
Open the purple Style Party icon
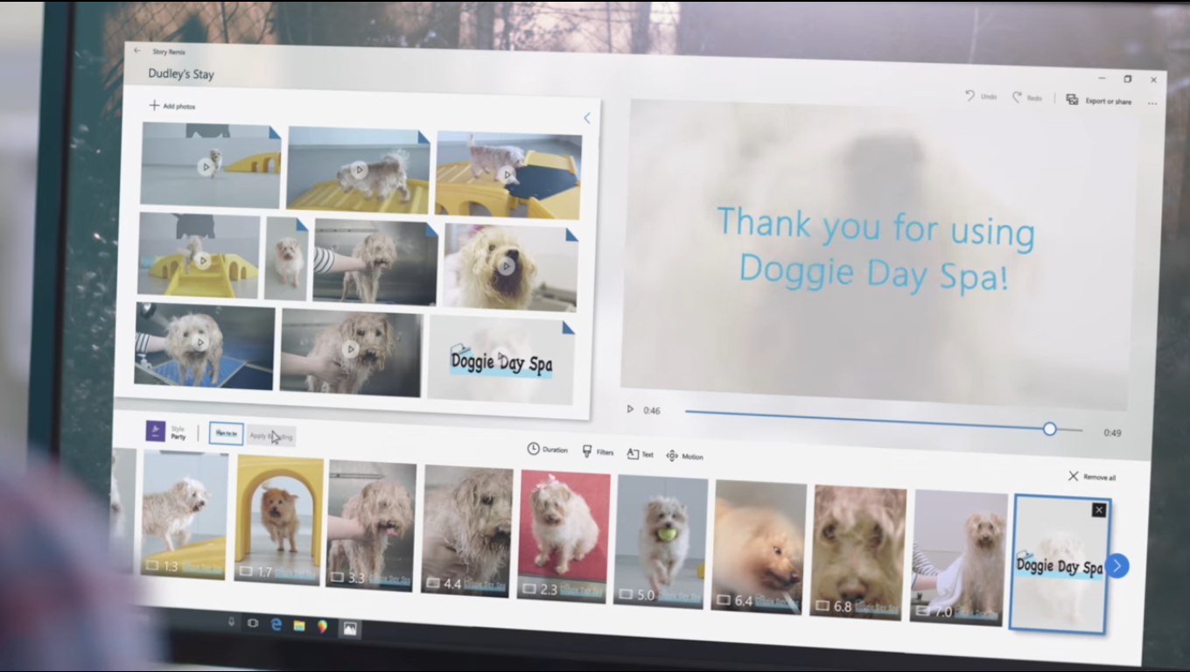point(155,430)
